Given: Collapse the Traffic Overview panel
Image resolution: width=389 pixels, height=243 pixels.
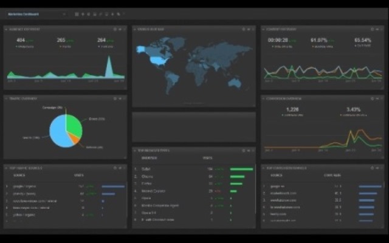Looking at the screenshot, I should tap(6, 98).
